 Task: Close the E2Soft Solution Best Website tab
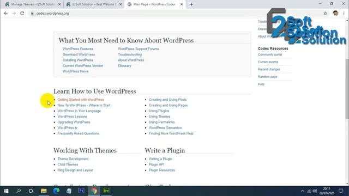[121, 4]
